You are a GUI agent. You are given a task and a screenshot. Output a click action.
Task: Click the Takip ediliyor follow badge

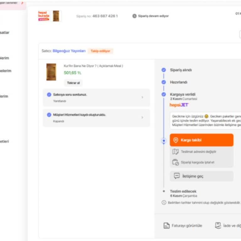[x=100, y=51]
